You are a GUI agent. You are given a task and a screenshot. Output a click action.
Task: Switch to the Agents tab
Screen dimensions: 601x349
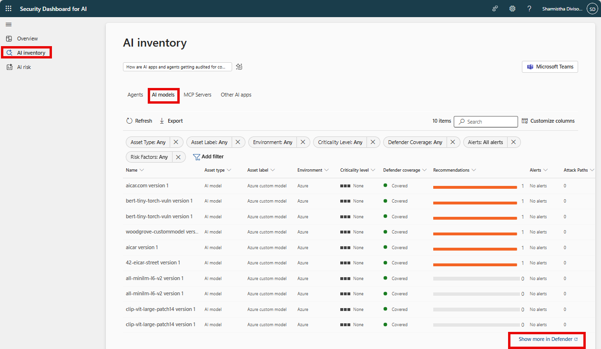click(135, 95)
